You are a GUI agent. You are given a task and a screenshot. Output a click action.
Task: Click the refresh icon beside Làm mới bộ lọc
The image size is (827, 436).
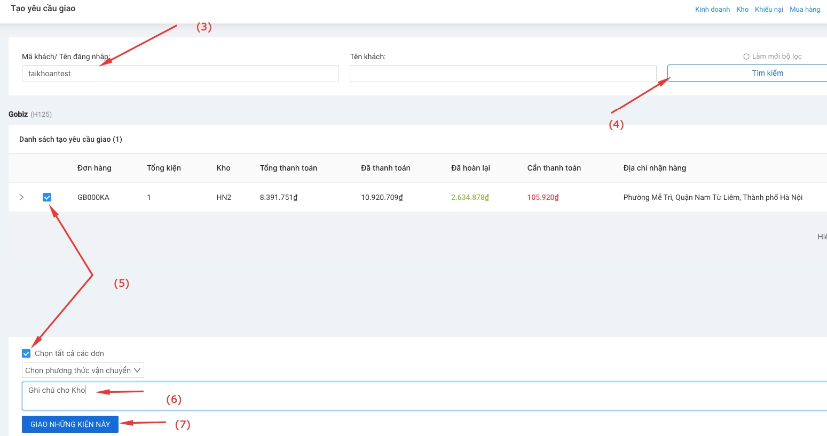pos(746,56)
